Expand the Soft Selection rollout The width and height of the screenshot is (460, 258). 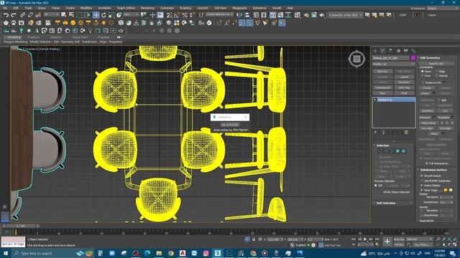386,203
